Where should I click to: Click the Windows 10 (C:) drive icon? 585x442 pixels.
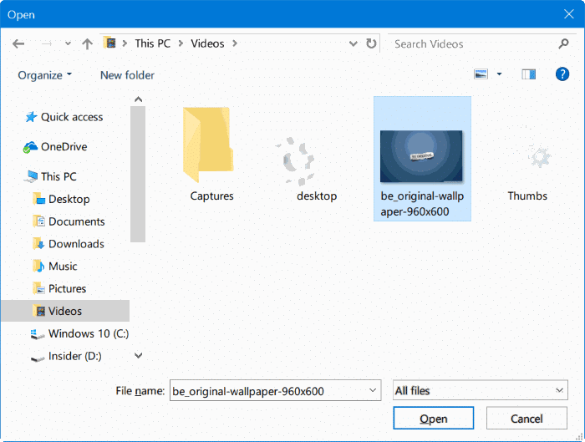(38, 334)
